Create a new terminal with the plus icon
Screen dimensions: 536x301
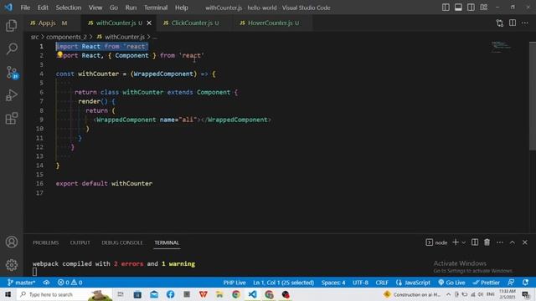456,242
